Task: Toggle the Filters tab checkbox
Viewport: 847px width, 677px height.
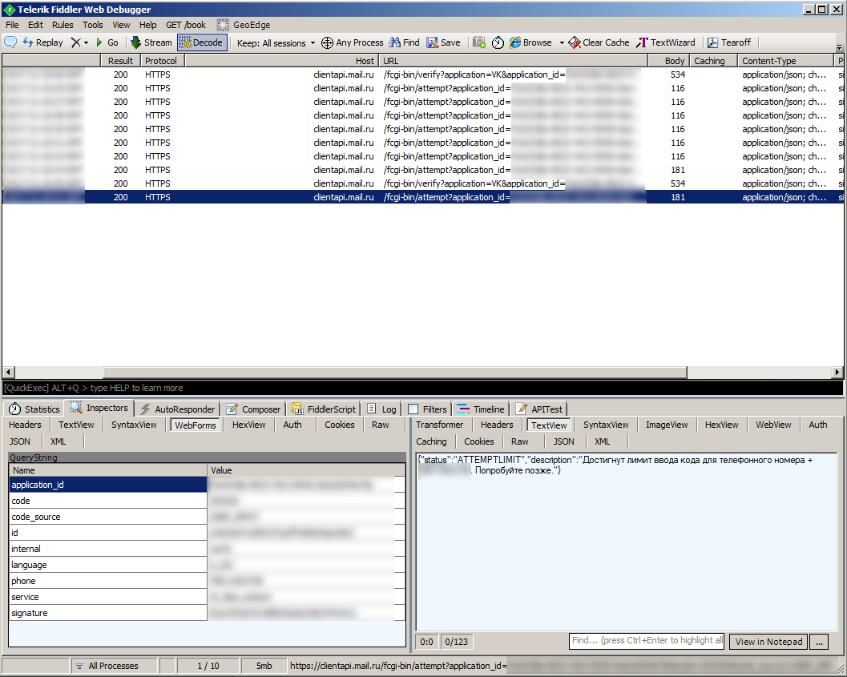Action: point(413,409)
